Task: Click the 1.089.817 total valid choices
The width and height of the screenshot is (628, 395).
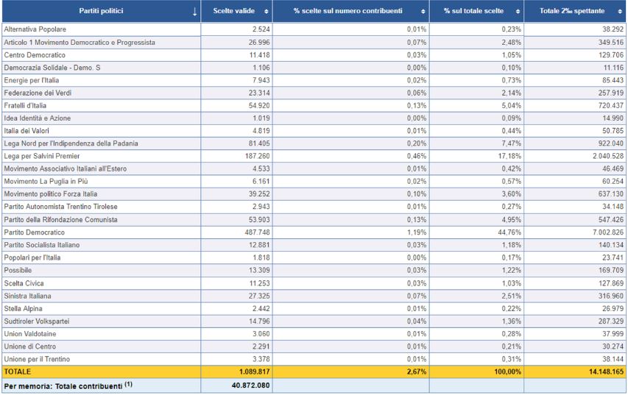Action: 254,371
